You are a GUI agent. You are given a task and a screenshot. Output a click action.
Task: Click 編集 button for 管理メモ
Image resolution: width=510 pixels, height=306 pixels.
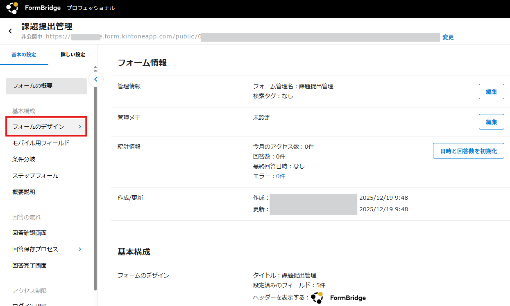[491, 122]
